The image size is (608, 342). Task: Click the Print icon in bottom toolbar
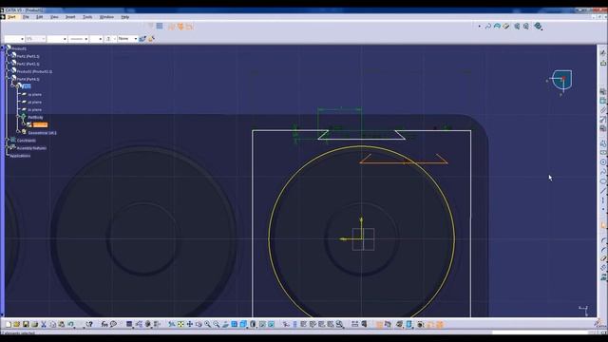tap(34, 324)
